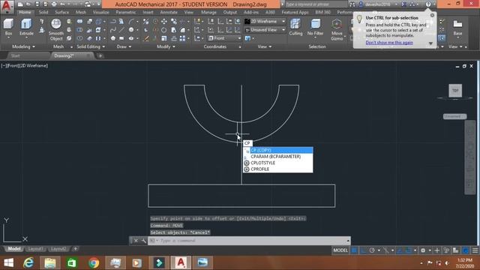
Task: Click the Autodesk Exchange apps icon in title bar
Action: tap(404, 4)
